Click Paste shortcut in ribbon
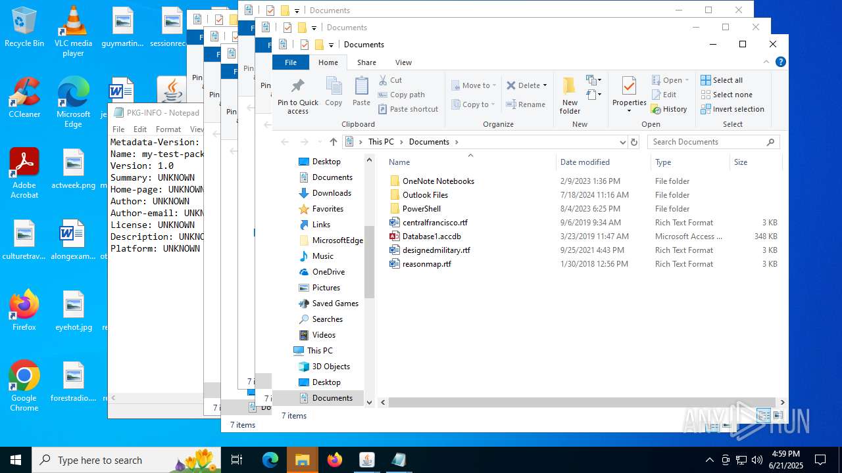 [408, 109]
